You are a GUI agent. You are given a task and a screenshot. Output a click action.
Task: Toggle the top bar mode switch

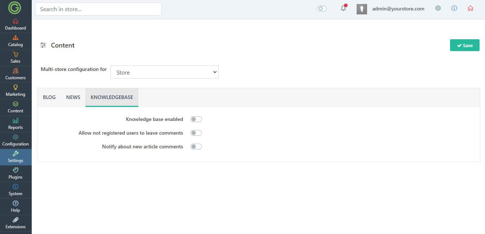pos(322,9)
